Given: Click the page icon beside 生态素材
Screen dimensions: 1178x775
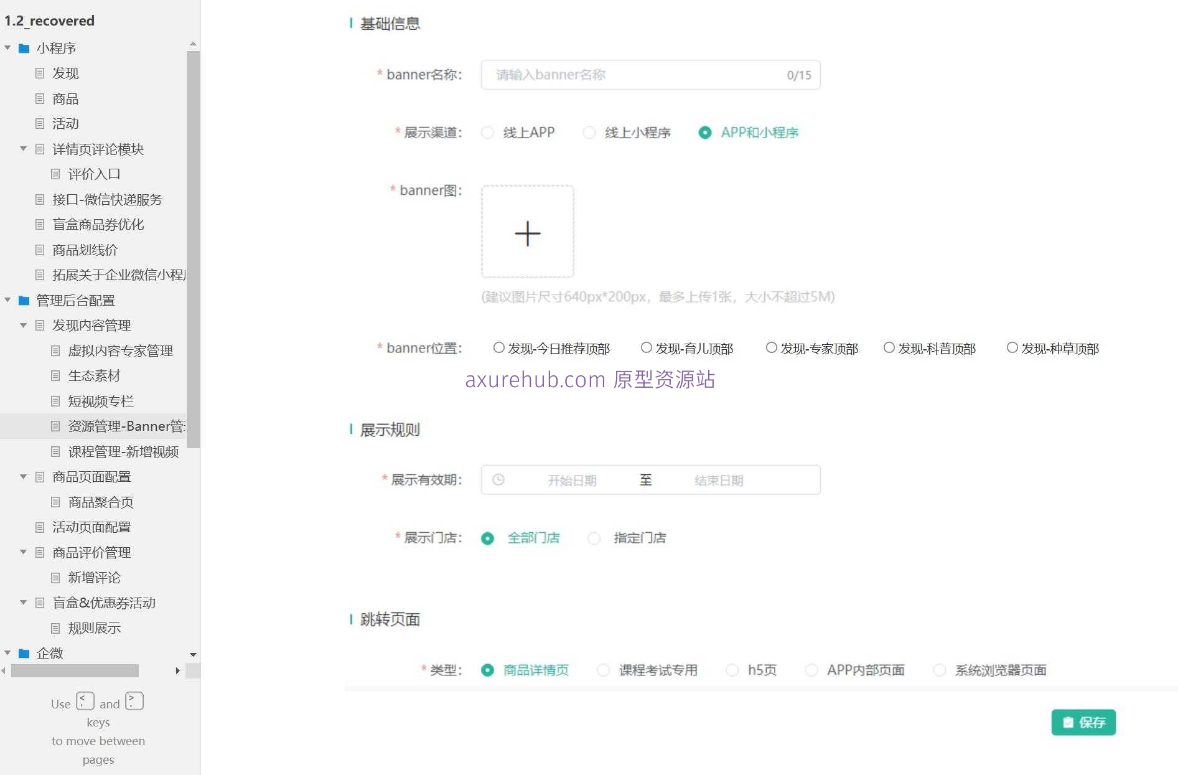Looking at the screenshot, I should 56,375.
